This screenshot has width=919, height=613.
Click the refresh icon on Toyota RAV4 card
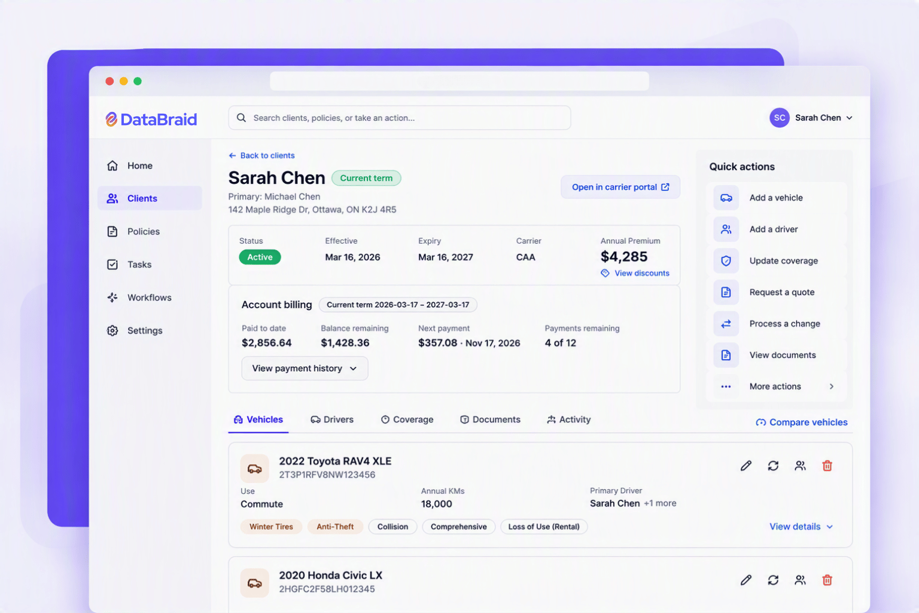(773, 466)
